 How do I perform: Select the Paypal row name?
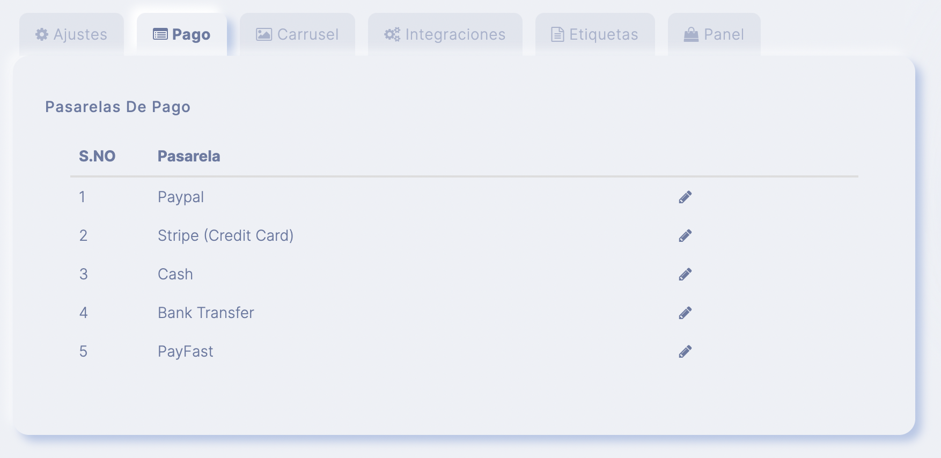coord(181,197)
